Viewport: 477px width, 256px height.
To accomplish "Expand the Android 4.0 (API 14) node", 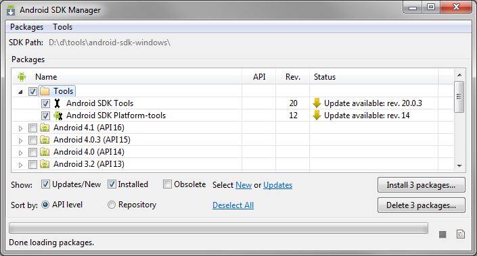I will pyautogui.click(x=20, y=153).
